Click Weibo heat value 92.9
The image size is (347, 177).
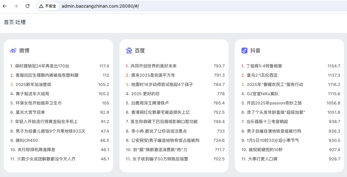[x=104, y=112]
